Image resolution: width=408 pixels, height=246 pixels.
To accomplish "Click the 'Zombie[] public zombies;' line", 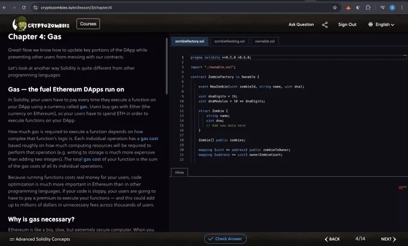I will click(221, 140).
